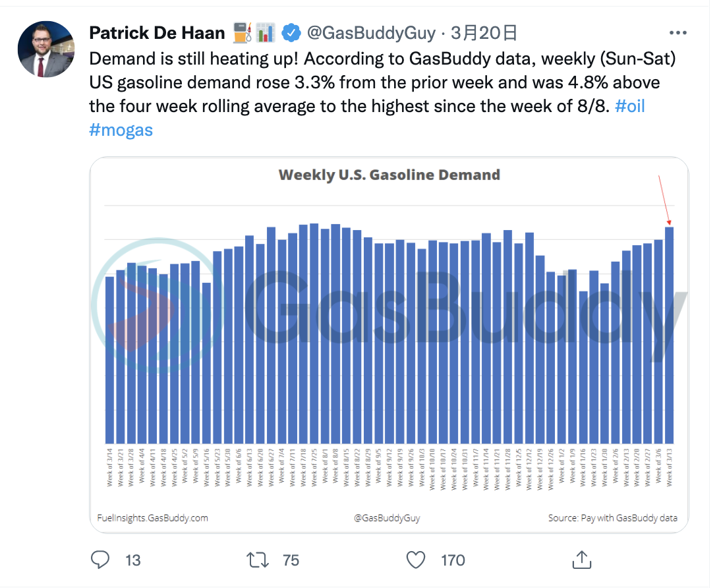721x588 pixels.
Task: Click the bar chart emoji in name
Action: click(266, 32)
